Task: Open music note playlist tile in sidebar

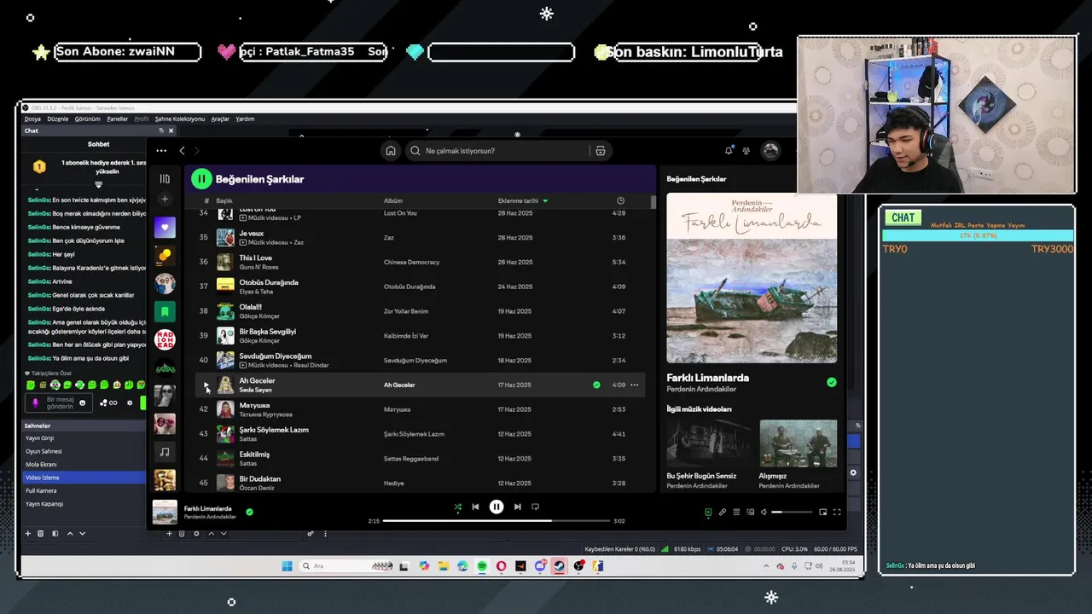Action: (x=165, y=452)
